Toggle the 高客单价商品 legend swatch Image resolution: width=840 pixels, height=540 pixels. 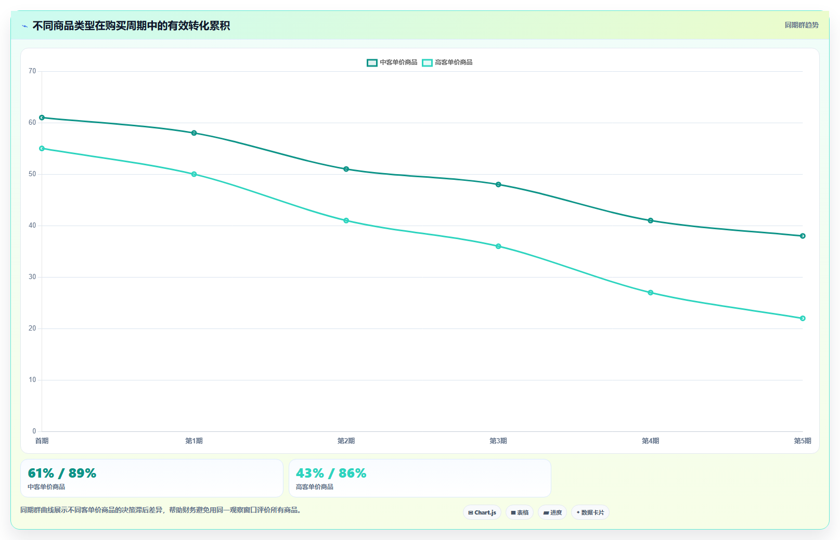tap(427, 62)
